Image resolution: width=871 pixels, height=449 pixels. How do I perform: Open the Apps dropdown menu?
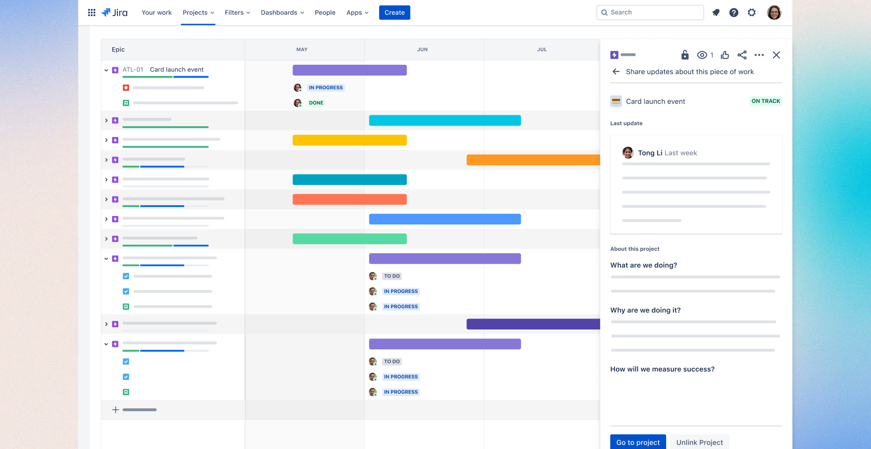point(357,13)
